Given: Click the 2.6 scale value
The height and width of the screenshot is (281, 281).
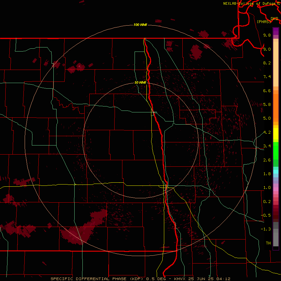Looking at the screenshot, I should [267, 160].
